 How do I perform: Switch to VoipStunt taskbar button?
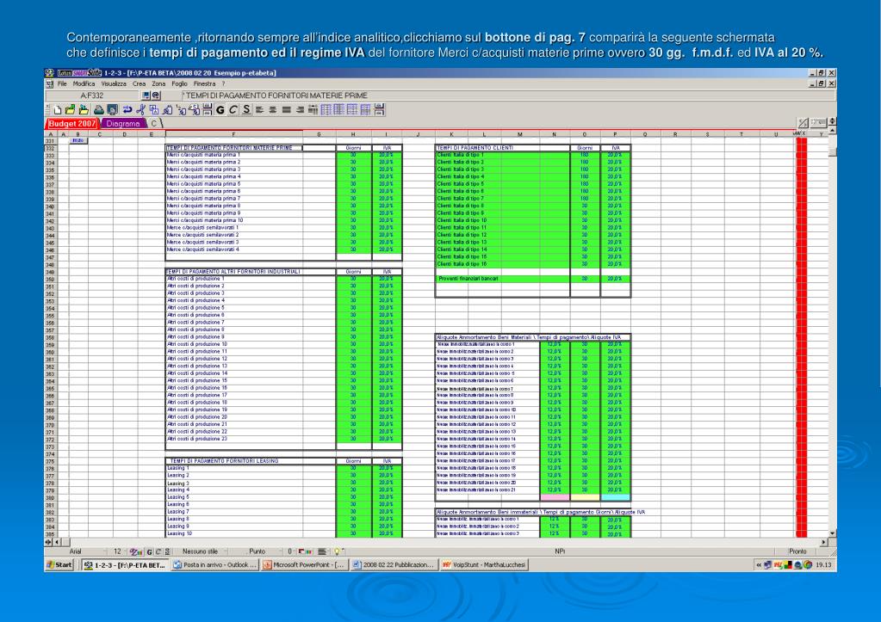(x=484, y=564)
